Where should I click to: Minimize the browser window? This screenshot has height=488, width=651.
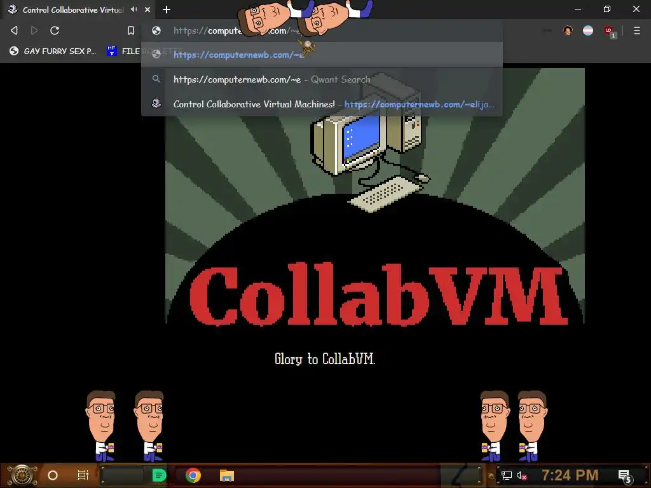(x=577, y=9)
